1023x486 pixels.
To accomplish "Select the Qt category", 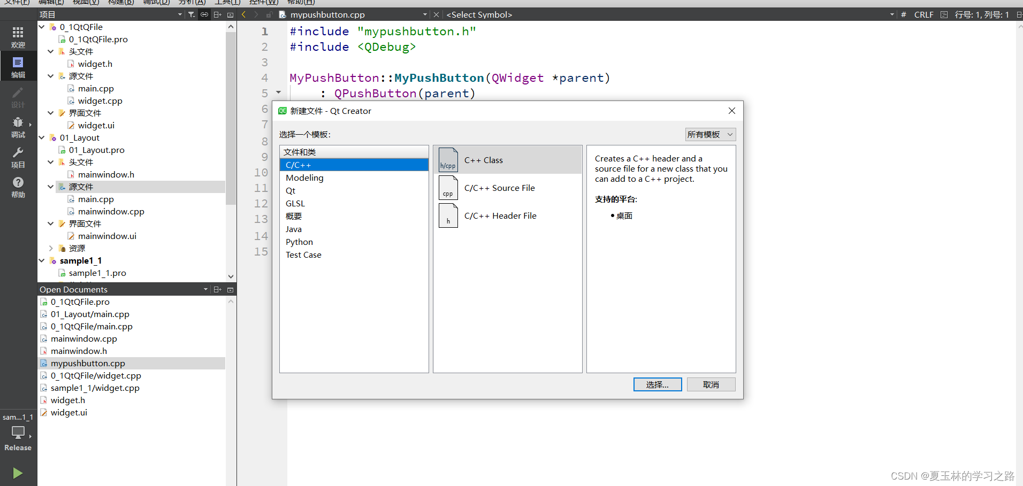I will pos(354,190).
